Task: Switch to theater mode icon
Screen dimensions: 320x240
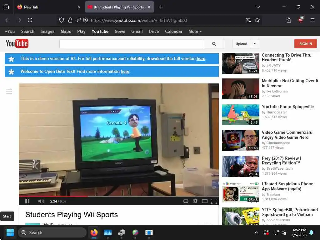Action: 205,202
